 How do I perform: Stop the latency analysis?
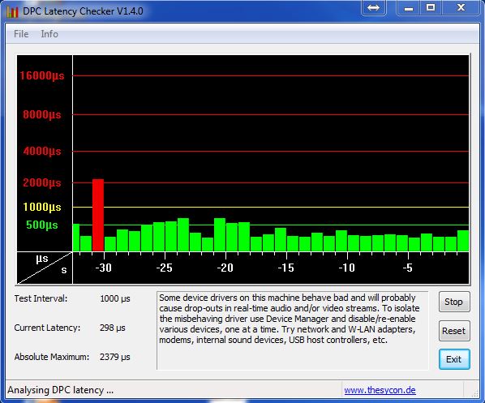(x=454, y=302)
